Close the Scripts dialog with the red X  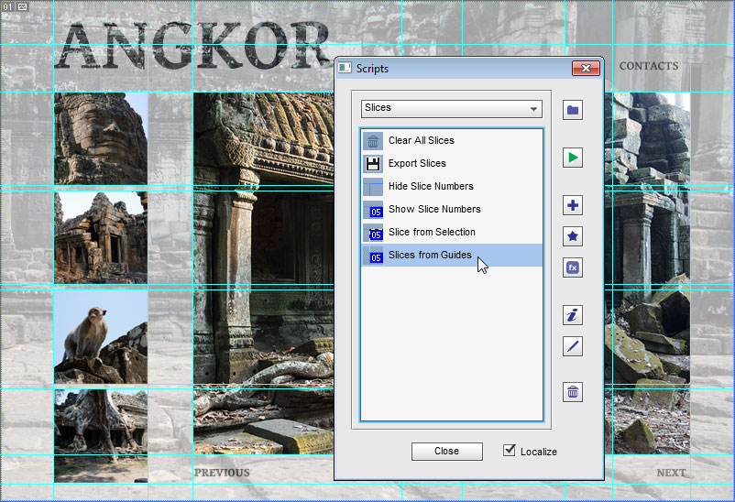coord(586,69)
